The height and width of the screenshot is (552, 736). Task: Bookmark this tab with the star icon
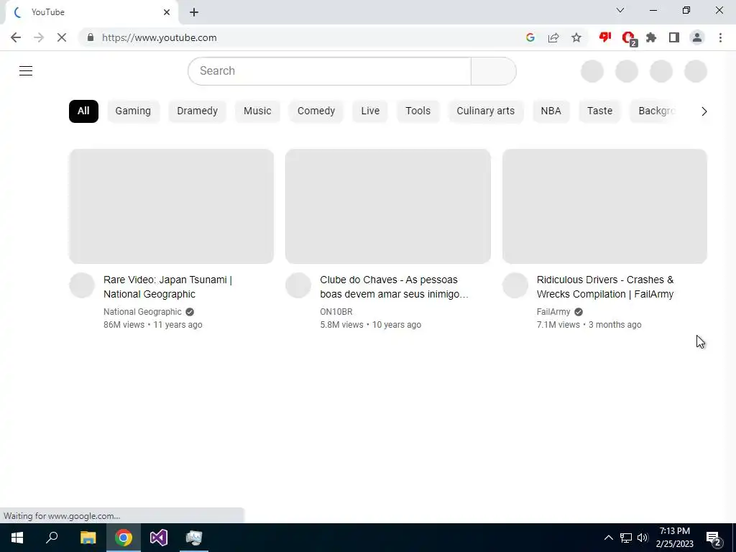click(x=576, y=37)
